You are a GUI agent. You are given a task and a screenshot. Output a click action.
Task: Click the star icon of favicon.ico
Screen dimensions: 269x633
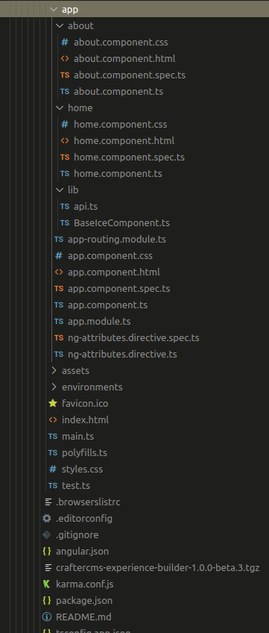click(53, 403)
